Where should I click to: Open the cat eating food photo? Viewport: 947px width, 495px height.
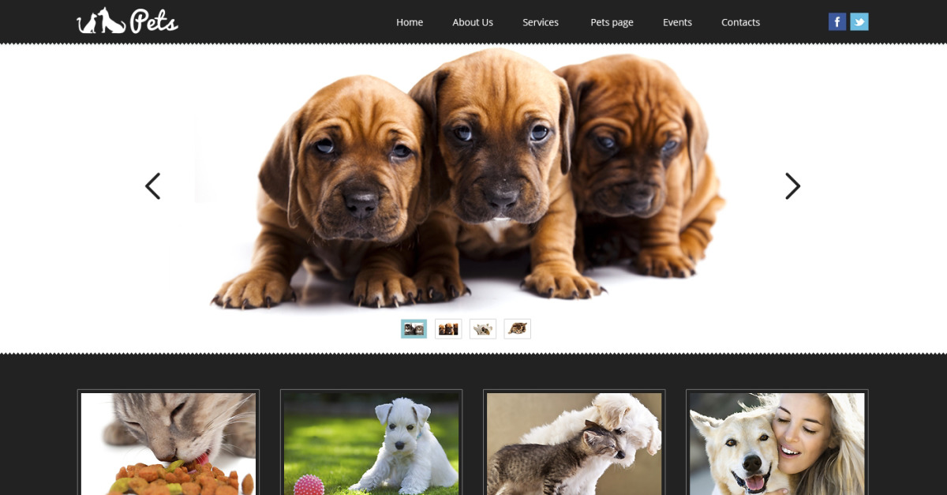(x=168, y=444)
